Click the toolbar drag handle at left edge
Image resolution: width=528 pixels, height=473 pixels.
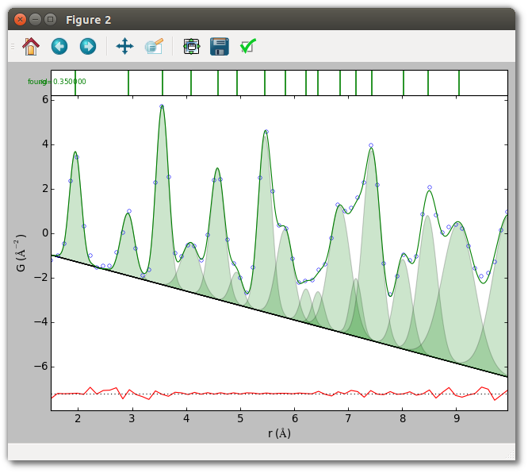tap(12, 47)
